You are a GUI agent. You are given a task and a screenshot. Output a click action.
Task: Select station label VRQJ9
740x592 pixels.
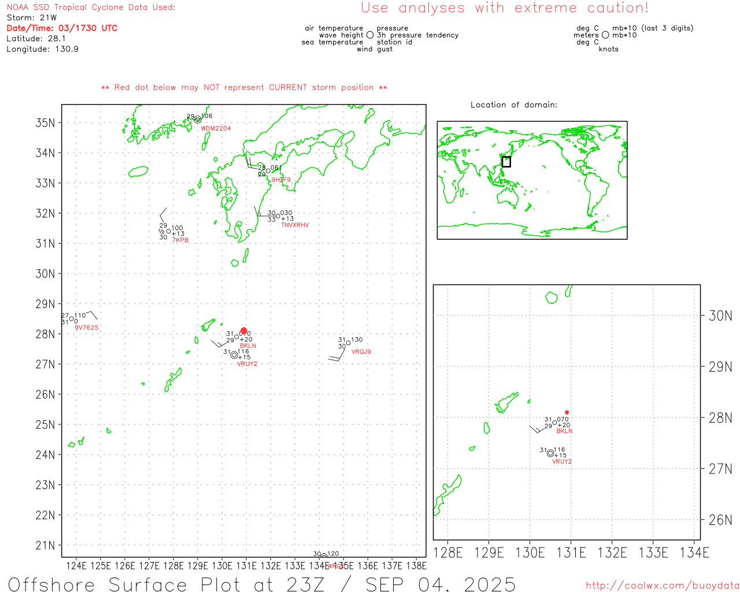(x=361, y=351)
